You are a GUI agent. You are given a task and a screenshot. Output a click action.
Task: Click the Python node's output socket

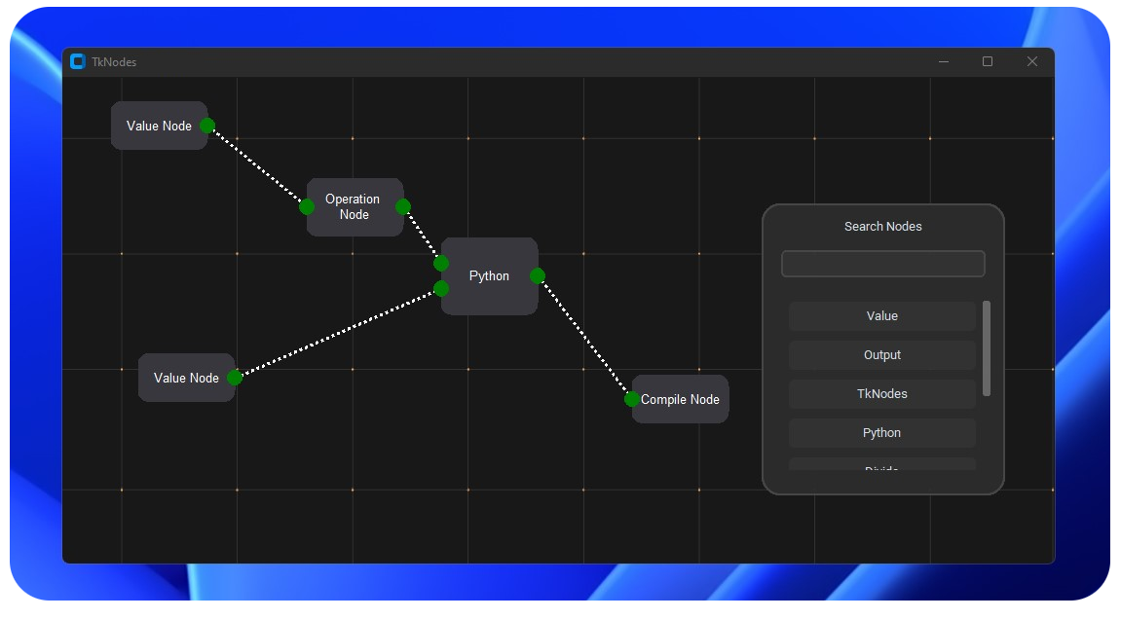click(538, 275)
